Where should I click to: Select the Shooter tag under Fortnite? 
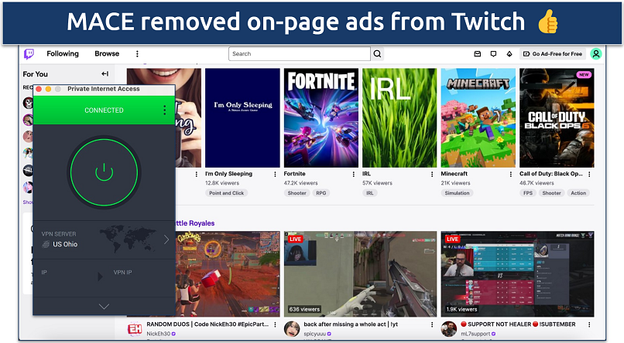click(297, 193)
